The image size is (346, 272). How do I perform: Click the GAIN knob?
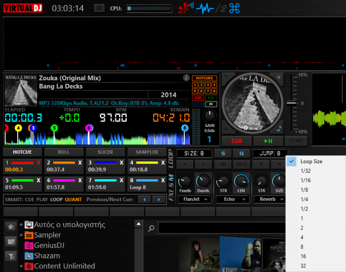pyautogui.click(x=209, y=116)
